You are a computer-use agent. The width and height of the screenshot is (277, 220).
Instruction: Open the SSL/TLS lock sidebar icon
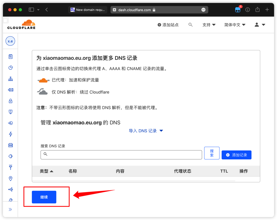tap(11, 101)
